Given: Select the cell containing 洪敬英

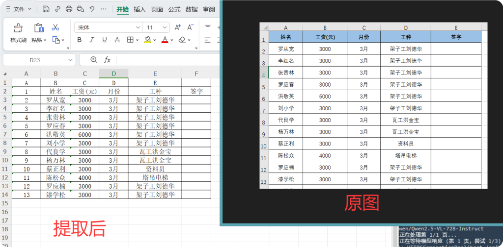Looking at the screenshot, I should coord(56,134).
